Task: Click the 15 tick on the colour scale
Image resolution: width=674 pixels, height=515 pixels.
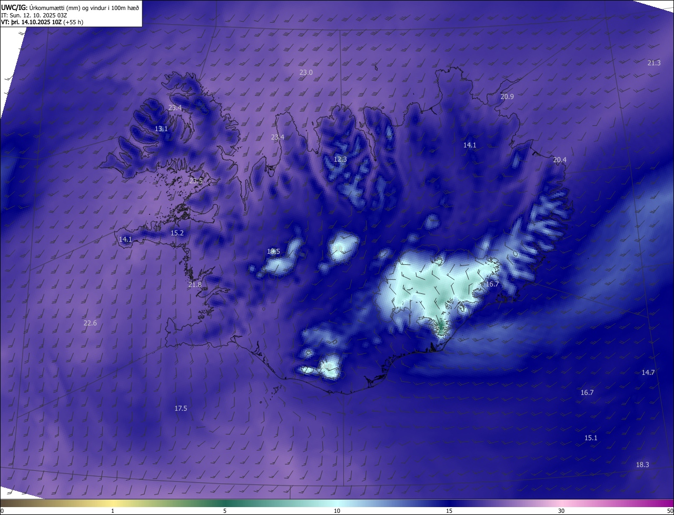Action: pyautogui.click(x=449, y=511)
